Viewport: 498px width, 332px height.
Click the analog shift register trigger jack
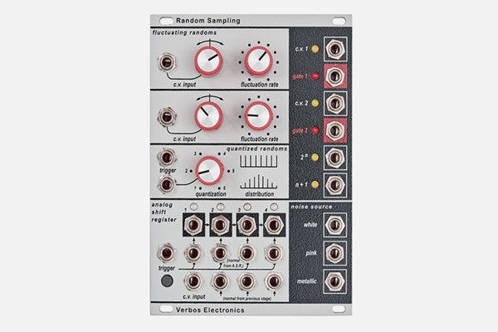[x=167, y=253]
